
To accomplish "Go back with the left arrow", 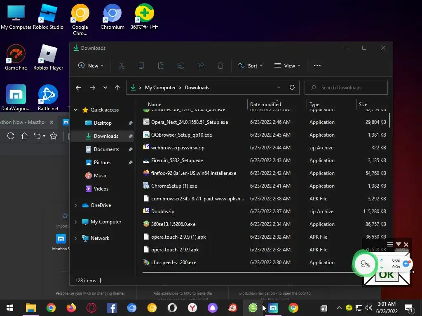I will (78, 88).
